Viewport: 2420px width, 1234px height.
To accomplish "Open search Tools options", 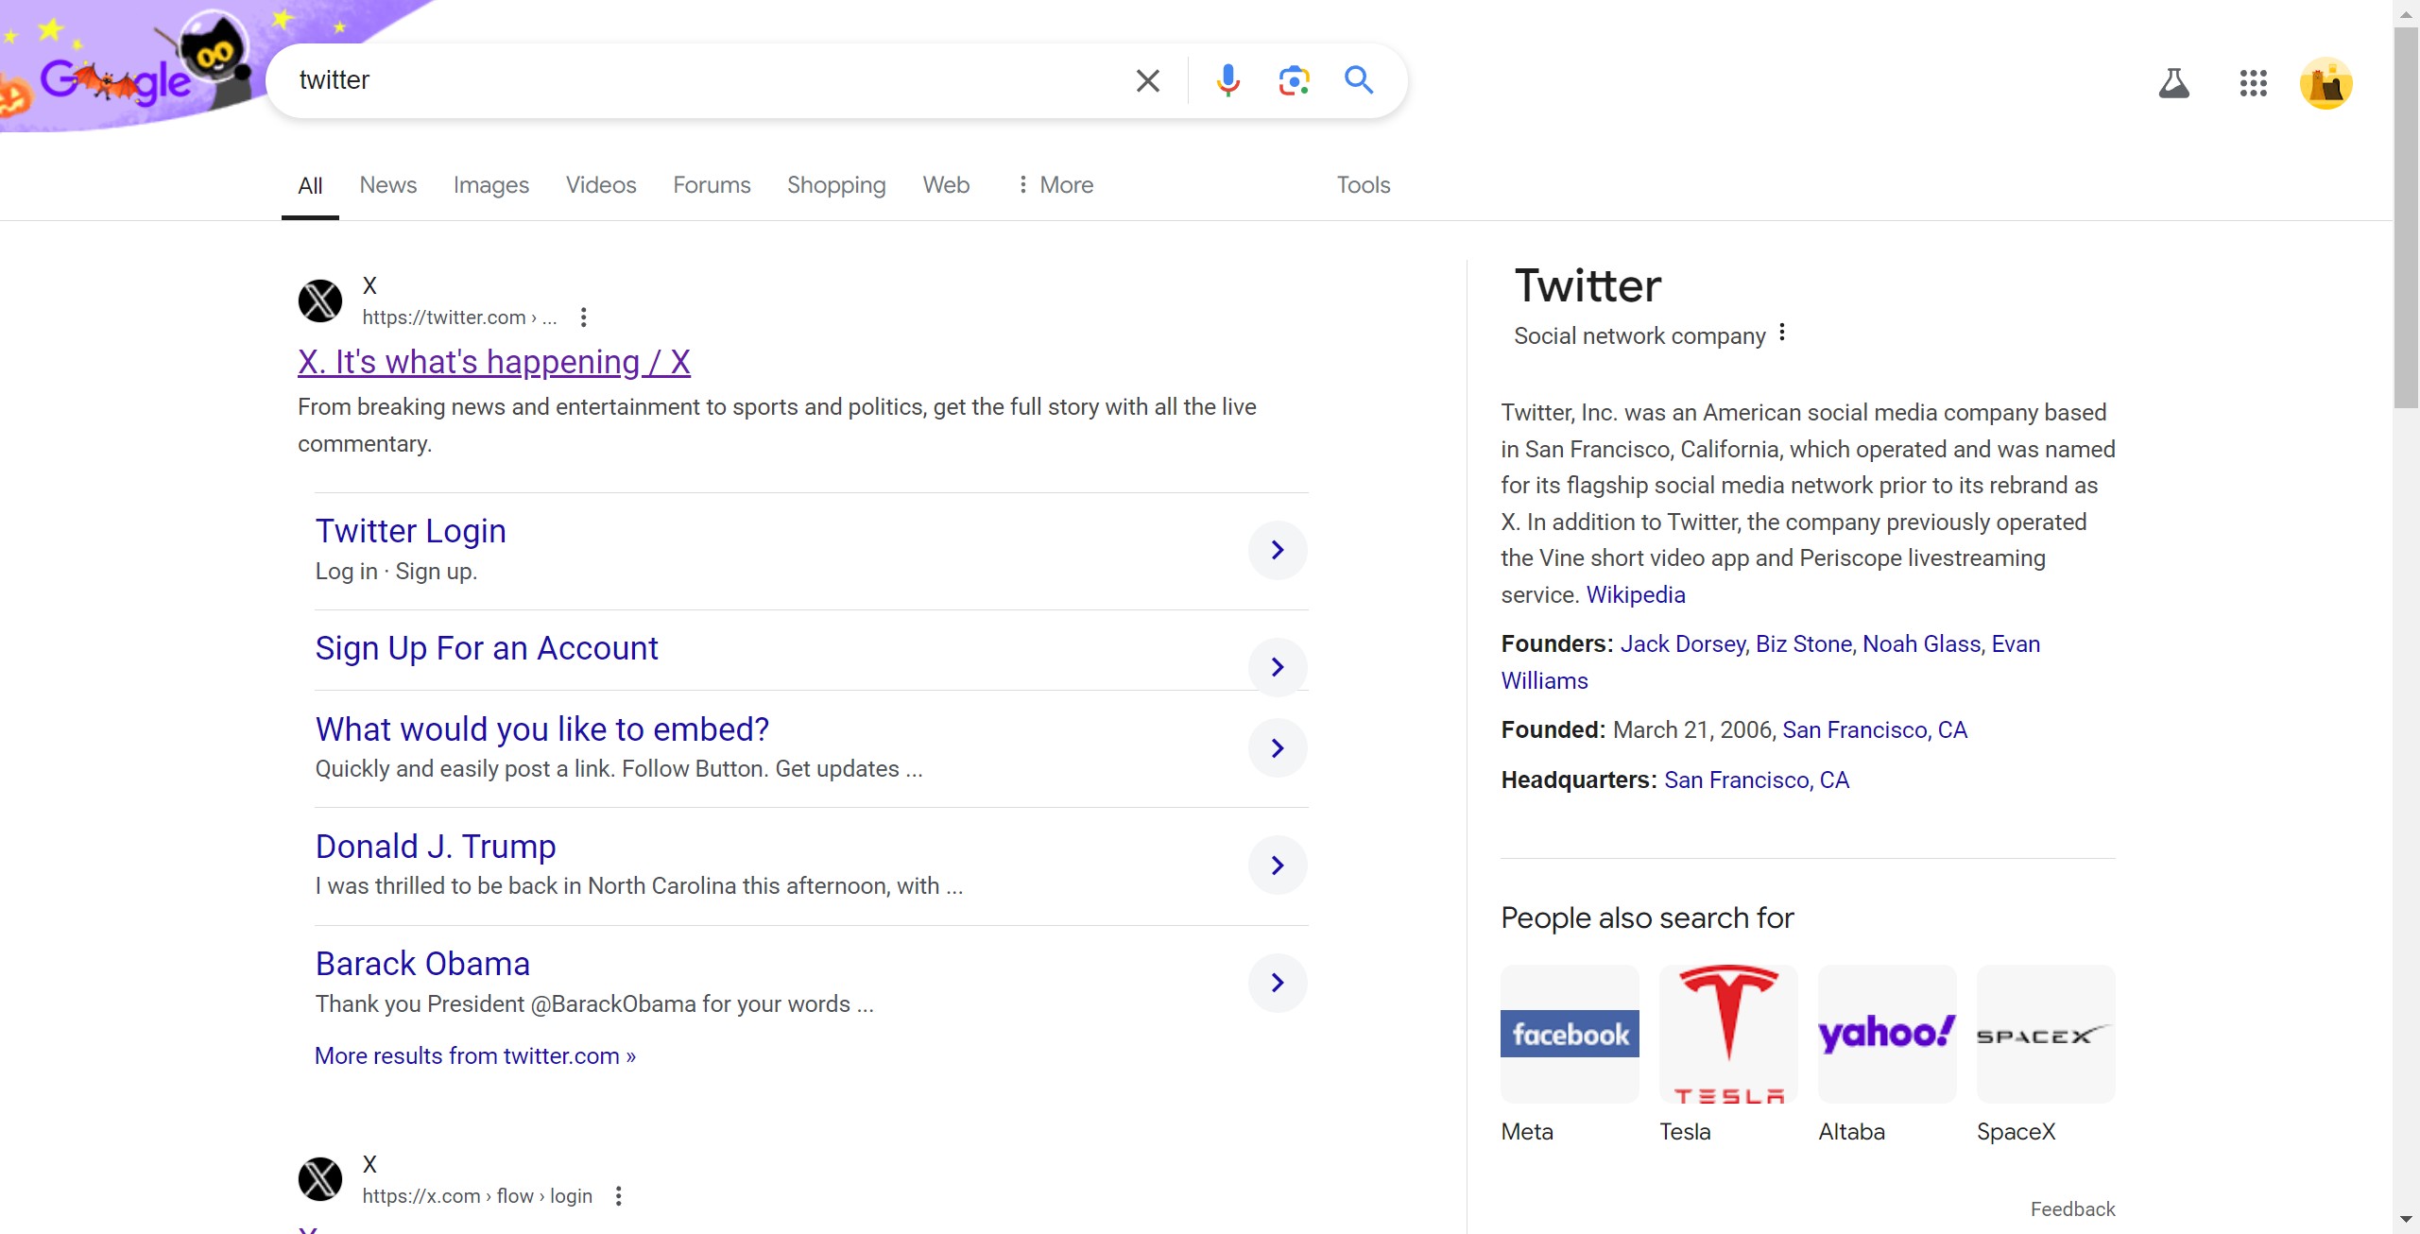I will 1363,185.
